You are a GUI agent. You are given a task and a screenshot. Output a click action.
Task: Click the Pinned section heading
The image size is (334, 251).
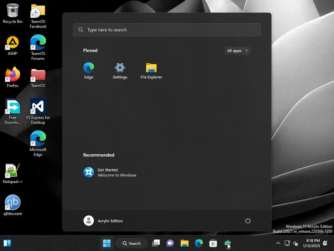point(90,50)
